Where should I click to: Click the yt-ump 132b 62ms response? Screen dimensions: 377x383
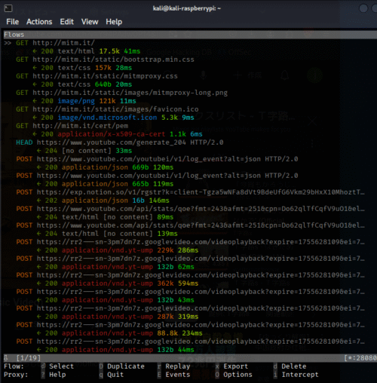click(115, 267)
